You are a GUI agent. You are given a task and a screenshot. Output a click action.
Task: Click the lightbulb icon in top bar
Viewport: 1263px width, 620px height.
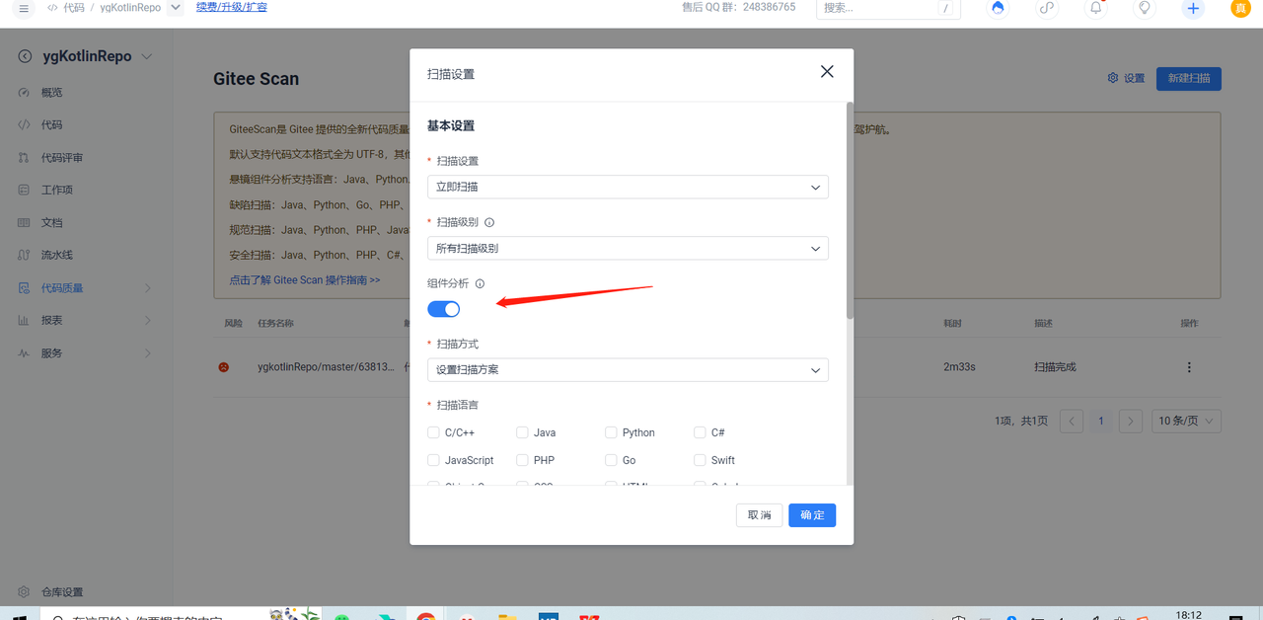(x=1145, y=8)
